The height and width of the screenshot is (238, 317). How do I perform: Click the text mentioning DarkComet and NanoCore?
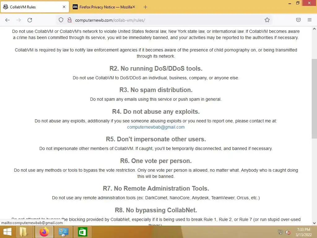click(156, 198)
